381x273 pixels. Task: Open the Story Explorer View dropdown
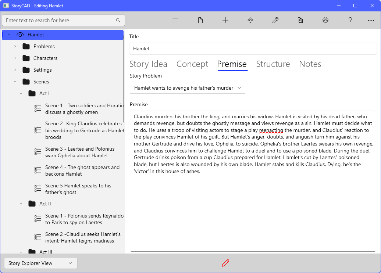pos(40,263)
